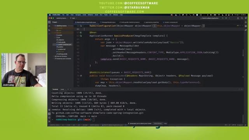Open the Navigate menu
The width and height of the screenshot is (249, 140).
click(x=78, y=15)
